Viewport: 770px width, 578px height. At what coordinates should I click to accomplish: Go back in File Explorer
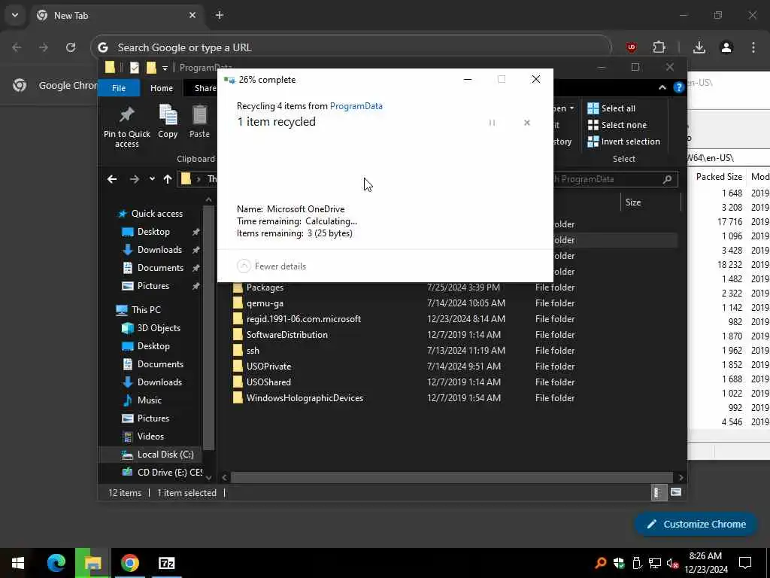(x=112, y=179)
